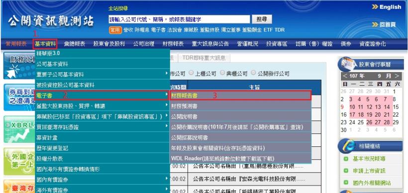Click the green plus icon beside 申請上市資訊
This screenshot has width=408, height=193.
[x=346, y=171]
